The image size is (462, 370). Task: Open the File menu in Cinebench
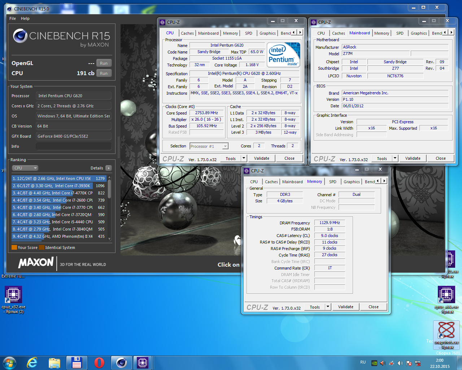pos(13,18)
